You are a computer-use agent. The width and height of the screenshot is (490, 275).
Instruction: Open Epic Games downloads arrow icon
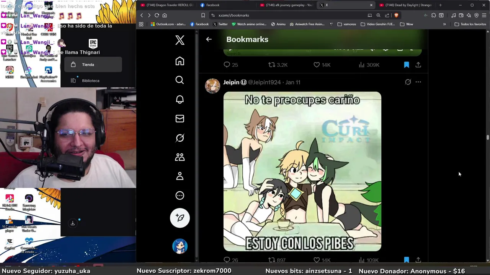[72, 223]
